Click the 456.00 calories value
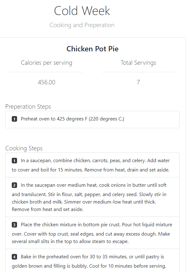Image resolution: width=191 pixels, height=272 pixels. [x=47, y=82]
